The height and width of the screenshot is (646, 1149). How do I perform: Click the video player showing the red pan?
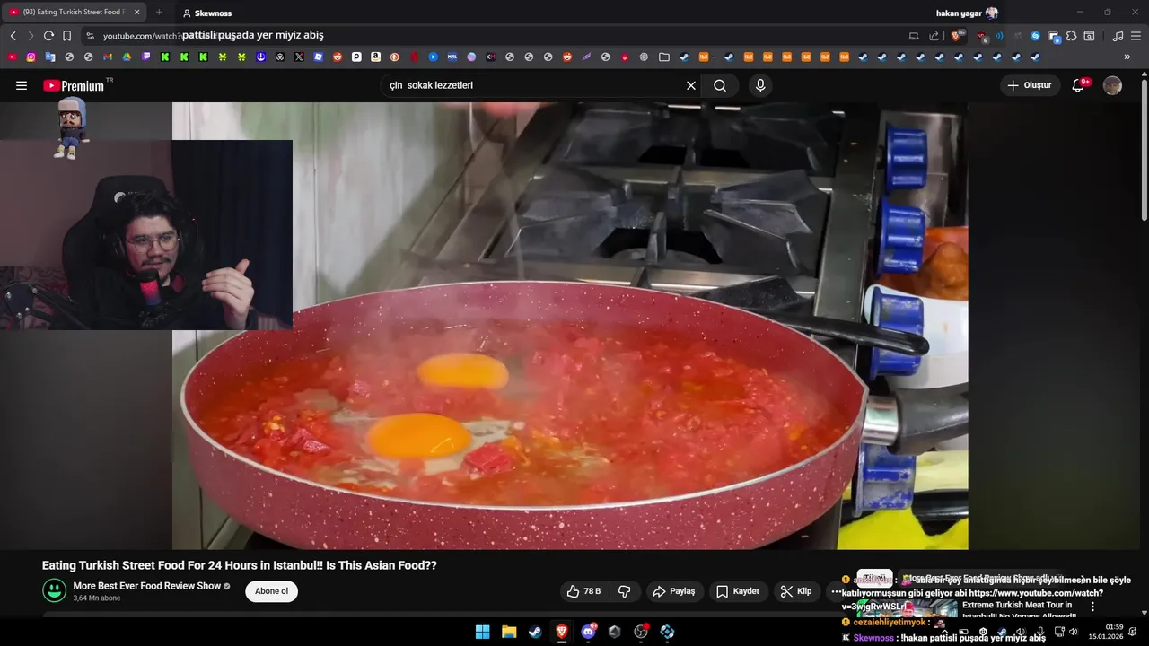[x=570, y=326]
